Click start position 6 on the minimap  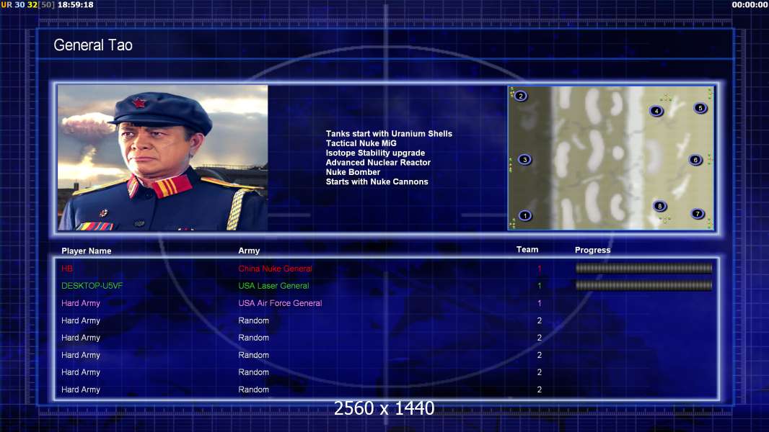click(695, 160)
